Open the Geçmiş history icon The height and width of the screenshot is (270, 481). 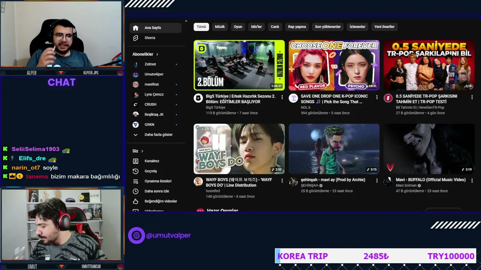tap(136, 171)
